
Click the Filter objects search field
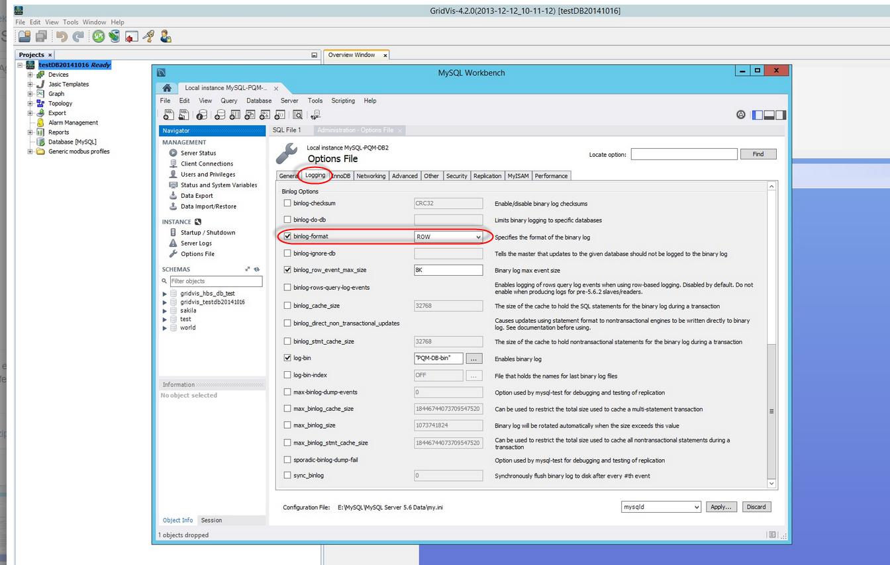(x=216, y=281)
